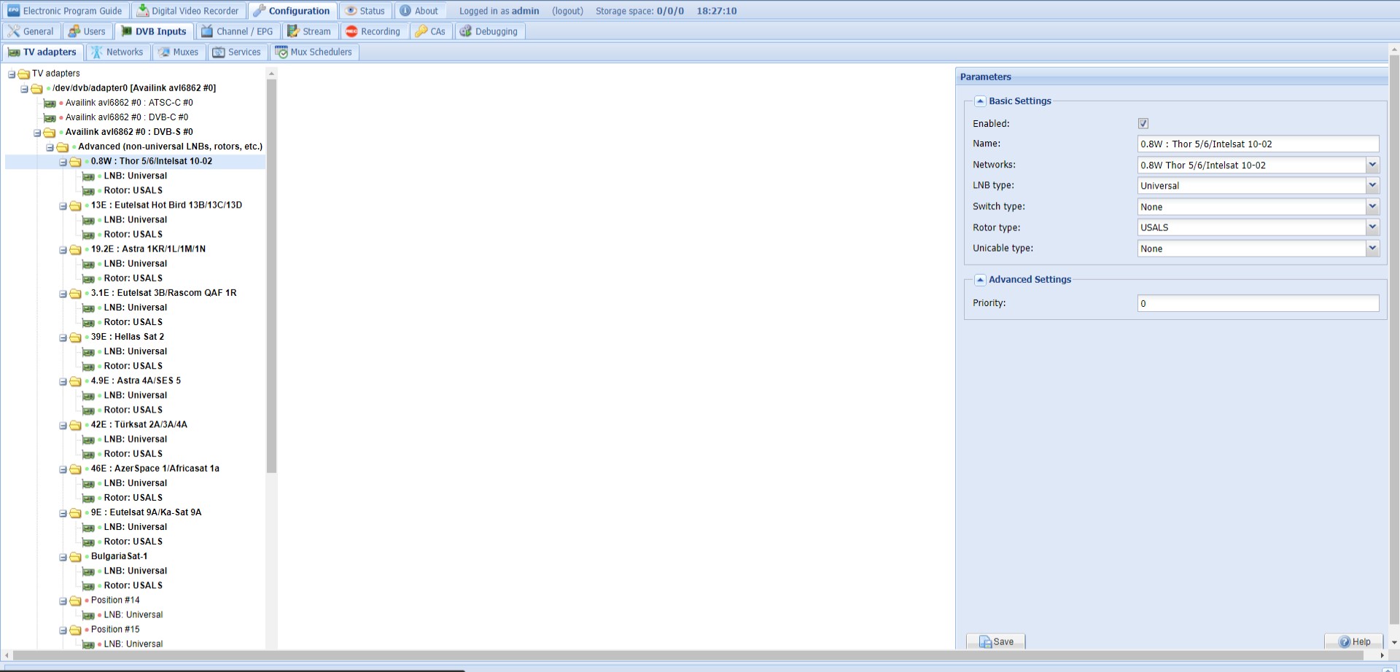The width and height of the screenshot is (1400, 672).
Task: Collapse the Advanced non-universal LNBs node
Action: click(x=50, y=147)
